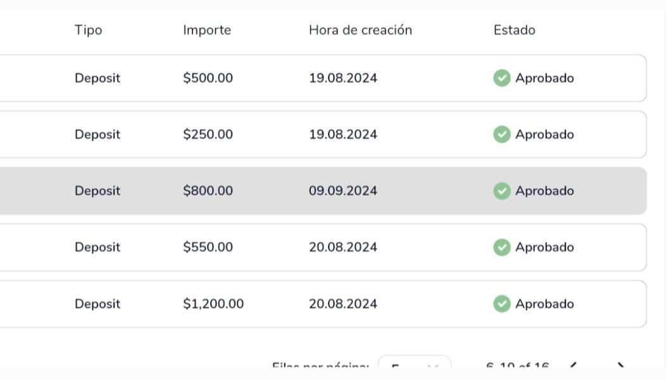Go to previous page with left chevron
Viewport: 666px width, 380px height.
(x=572, y=365)
